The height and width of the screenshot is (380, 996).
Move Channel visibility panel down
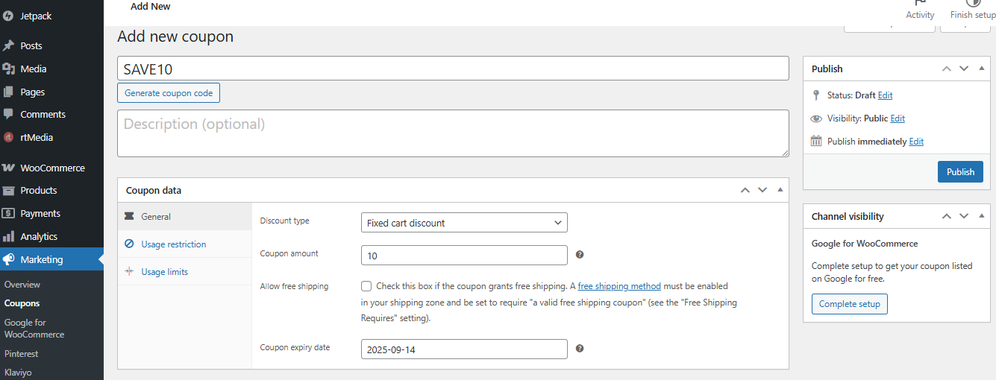(x=964, y=216)
